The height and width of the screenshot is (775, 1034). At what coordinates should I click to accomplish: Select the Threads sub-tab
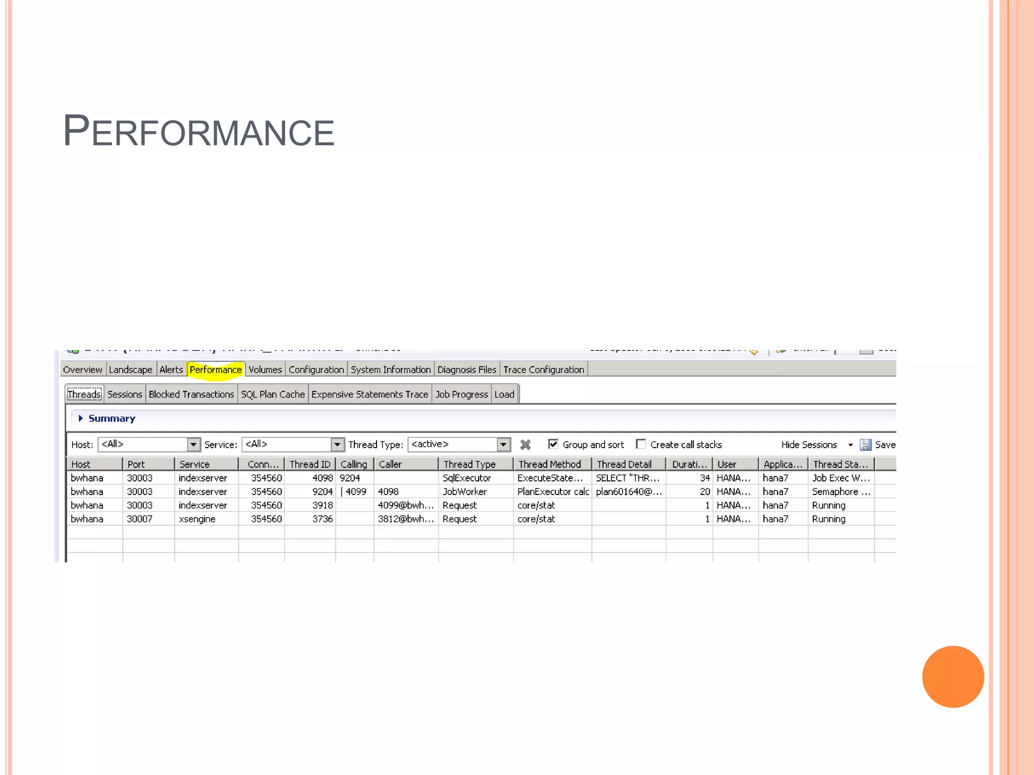(x=84, y=395)
